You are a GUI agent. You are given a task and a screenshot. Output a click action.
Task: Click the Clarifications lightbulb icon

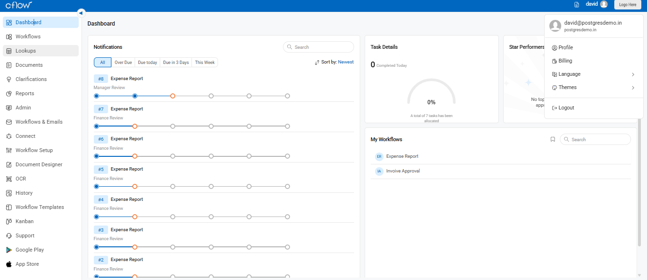(9, 79)
